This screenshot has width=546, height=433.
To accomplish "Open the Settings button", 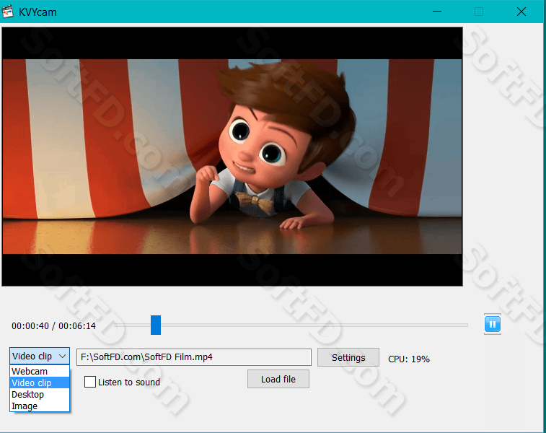I will 348,357.
